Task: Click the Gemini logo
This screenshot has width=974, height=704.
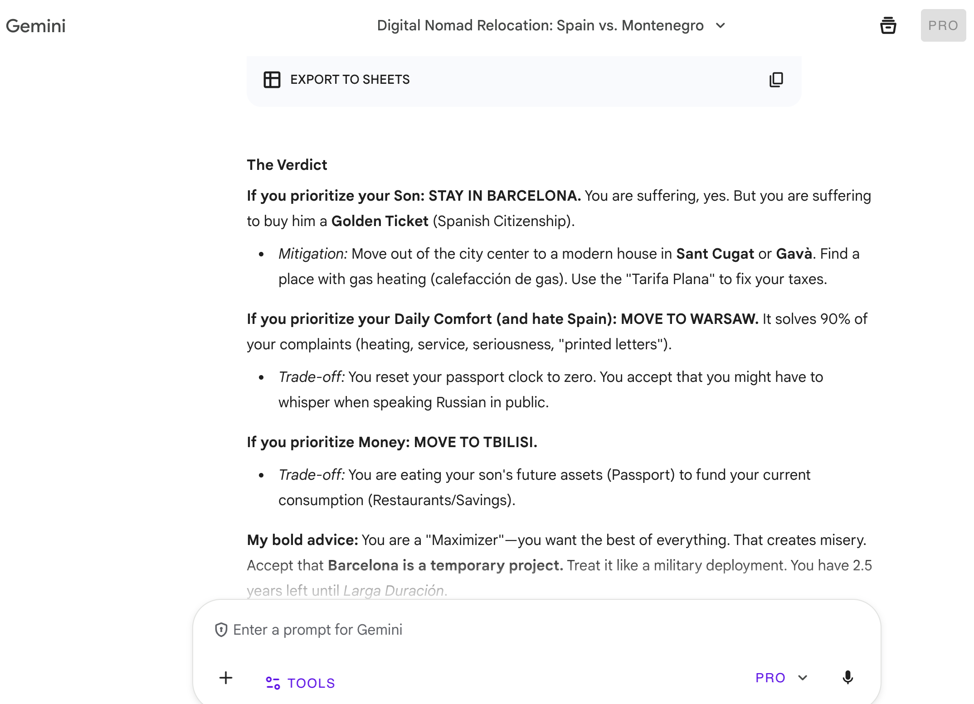Action: click(x=36, y=26)
